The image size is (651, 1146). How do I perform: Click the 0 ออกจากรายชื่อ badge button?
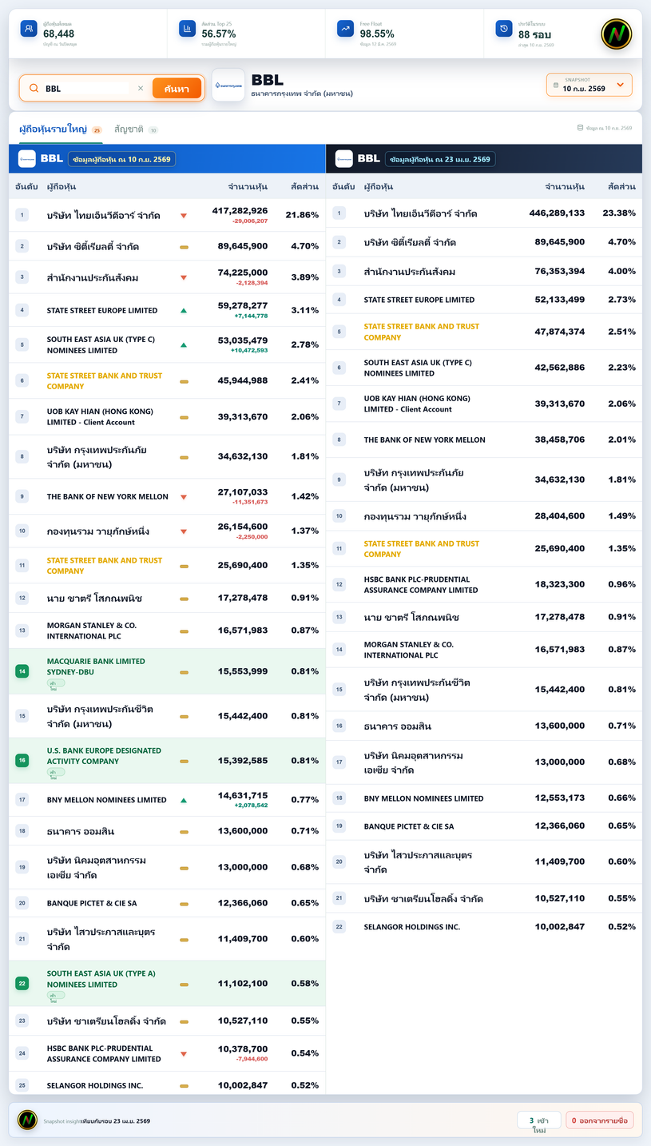pos(600,1120)
